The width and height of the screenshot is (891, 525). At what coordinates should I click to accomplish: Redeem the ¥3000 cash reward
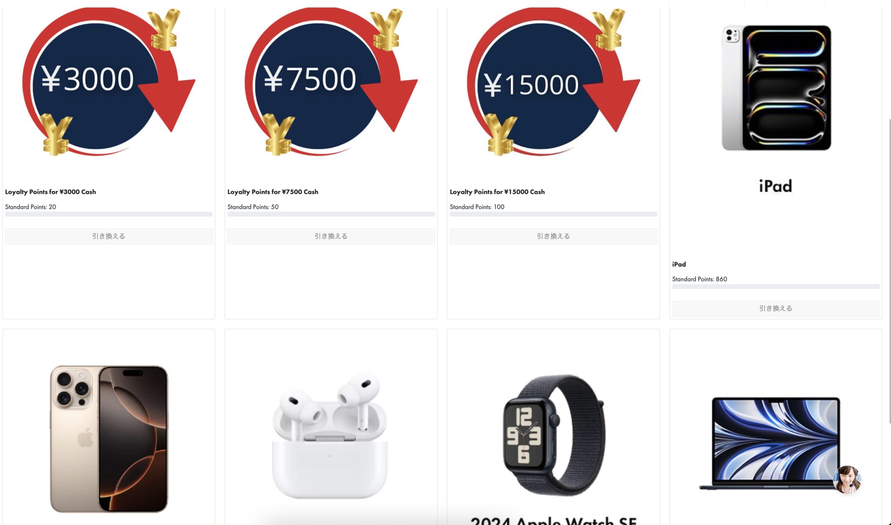click(x=109, y=236)
